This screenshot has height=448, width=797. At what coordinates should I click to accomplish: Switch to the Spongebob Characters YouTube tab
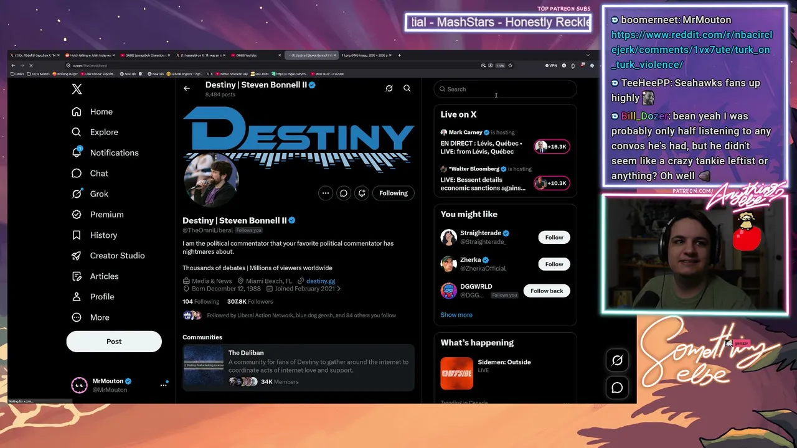[144, 55]
